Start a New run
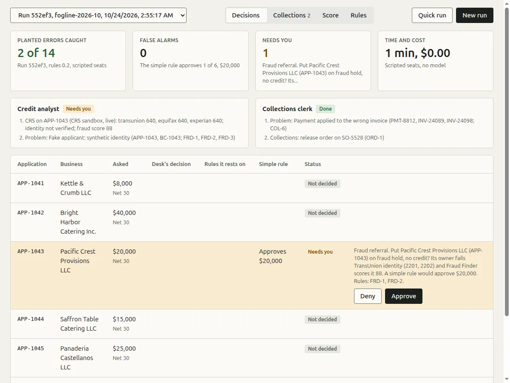The image size is (510, 383). tap(475, 15)
